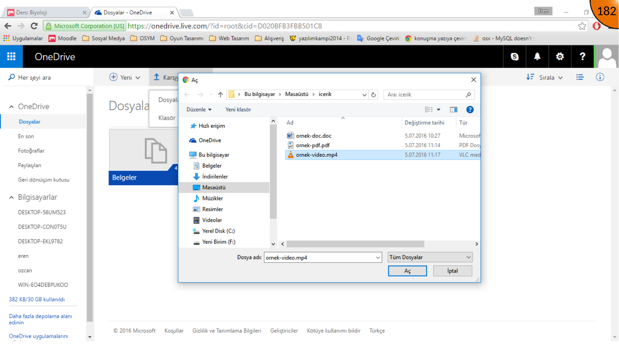The width and height of the screenshot is (619, 348).
Task: Reload the browser page
Action: [x=34, y=26]
